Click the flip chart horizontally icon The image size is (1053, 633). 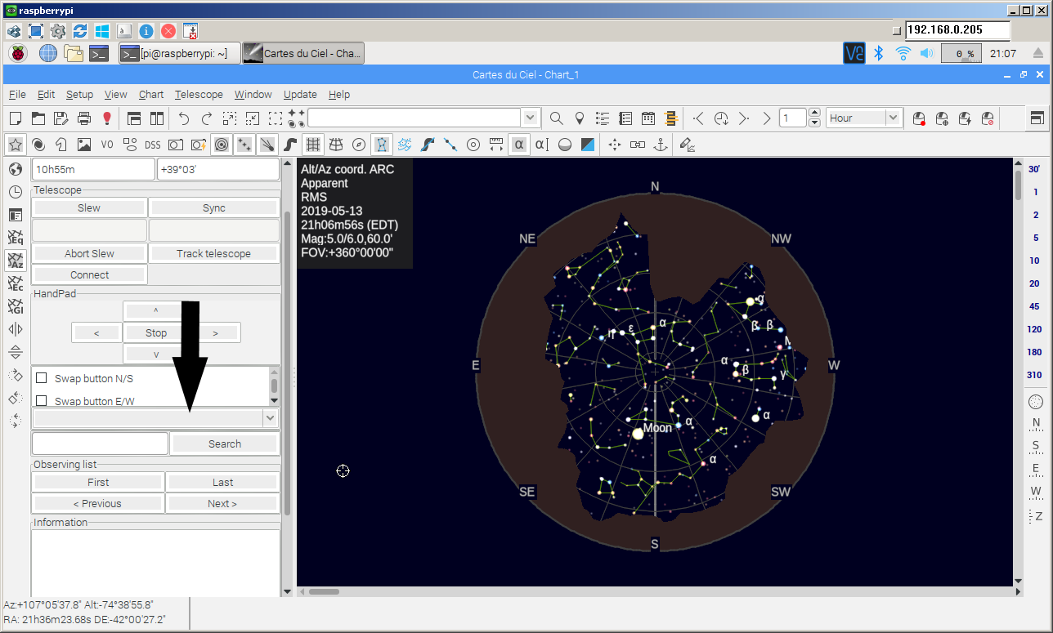point(16,329)
